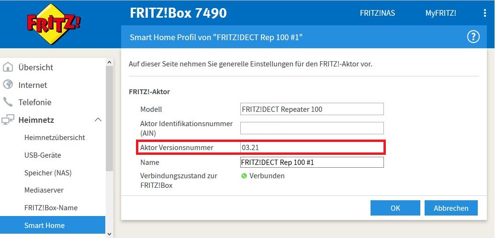Open the three-dot options menu
The height and width of the screenshot is (238, 495).
pos(485,13)
